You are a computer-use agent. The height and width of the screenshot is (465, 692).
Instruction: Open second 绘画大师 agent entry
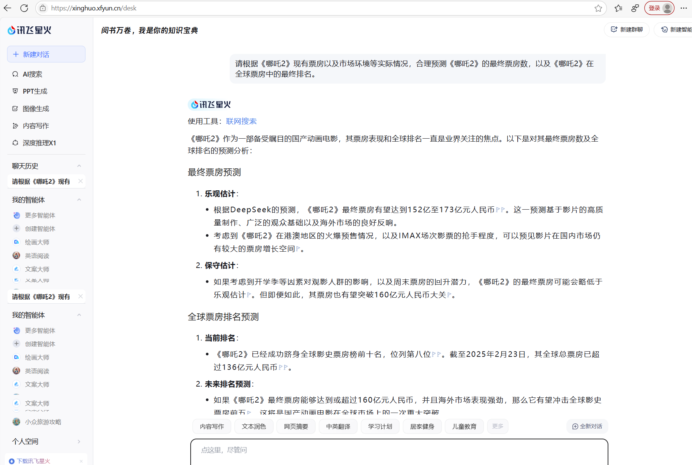[x=37, y=358]
